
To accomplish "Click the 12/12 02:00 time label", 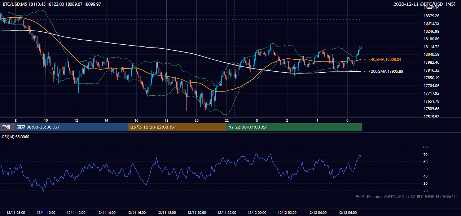I will click(287, 213).
